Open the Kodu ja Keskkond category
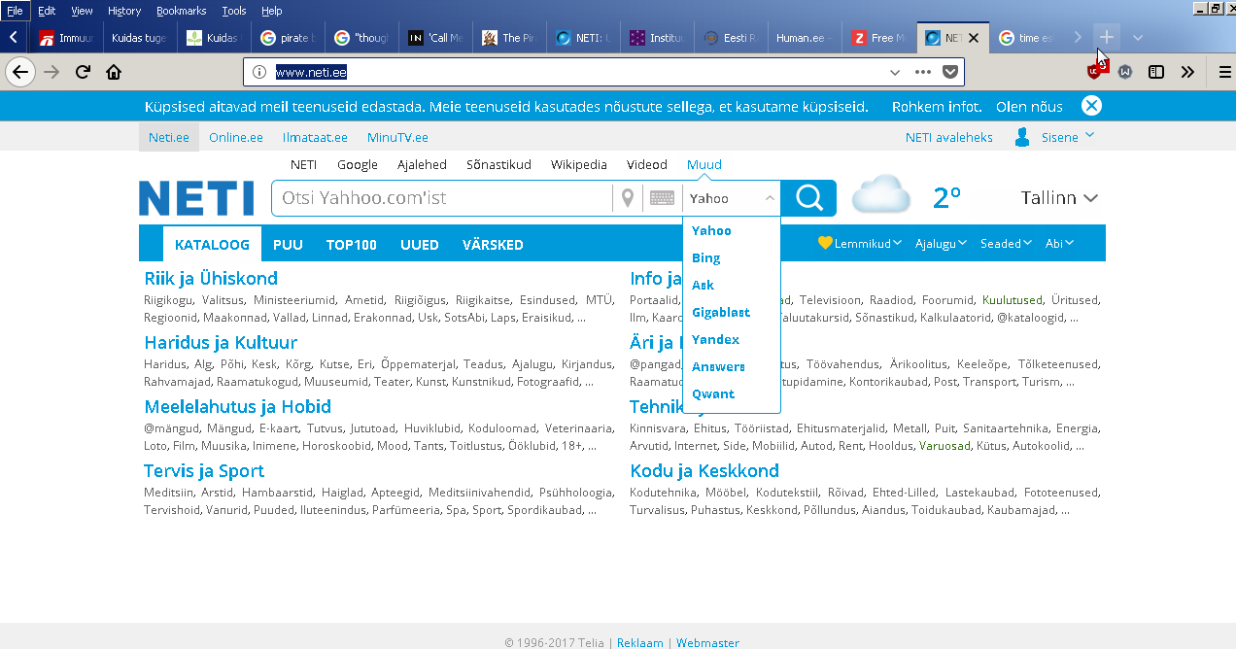This screenshot has height=649, width=1236. click(704, 471)
